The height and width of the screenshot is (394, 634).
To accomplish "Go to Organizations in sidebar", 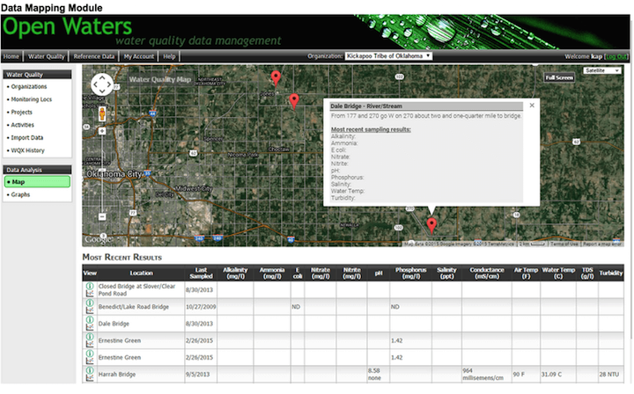I will tap(29, 87).
